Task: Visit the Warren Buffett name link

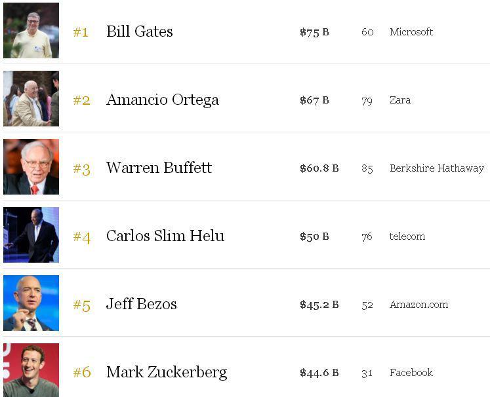Action: pos(159,168)
